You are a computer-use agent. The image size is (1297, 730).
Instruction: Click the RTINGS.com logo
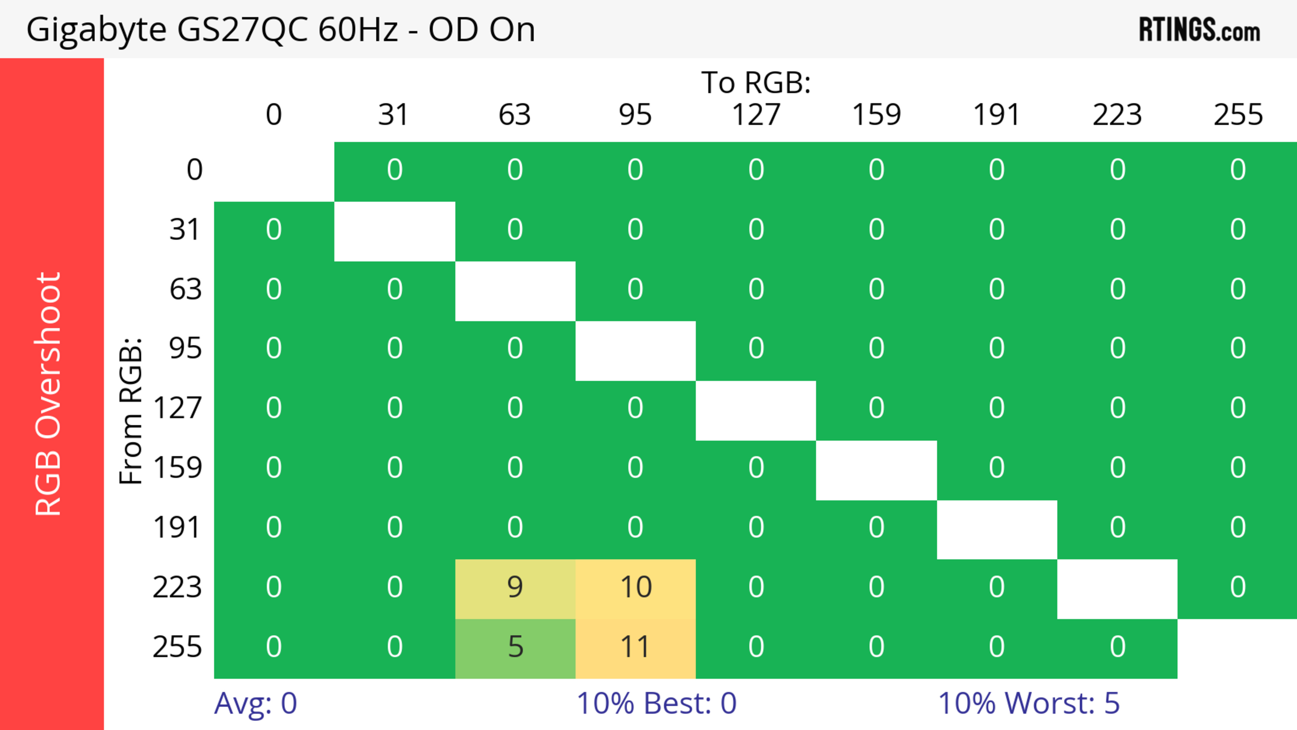[1199, 30]
